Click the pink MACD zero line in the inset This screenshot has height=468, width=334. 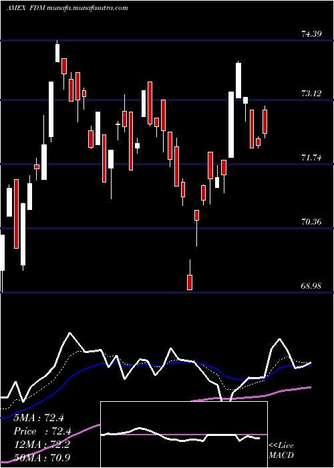[x=184, y=435]
